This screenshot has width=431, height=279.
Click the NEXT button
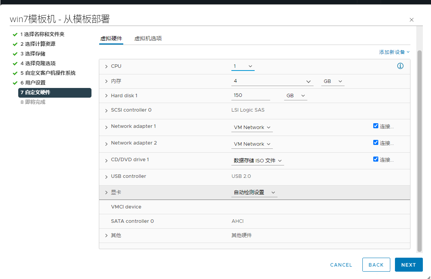coord(409,265)
